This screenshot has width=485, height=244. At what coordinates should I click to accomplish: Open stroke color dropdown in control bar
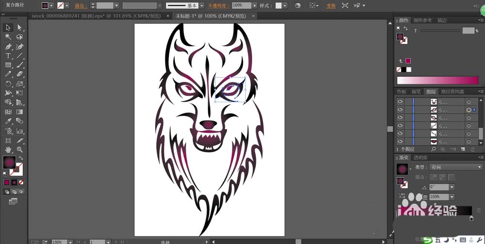pos(67,5)
